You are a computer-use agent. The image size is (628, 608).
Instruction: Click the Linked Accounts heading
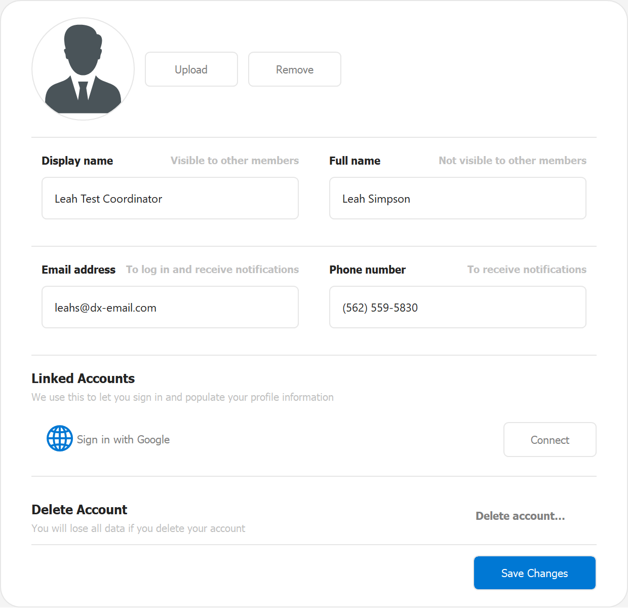[83, 378]
